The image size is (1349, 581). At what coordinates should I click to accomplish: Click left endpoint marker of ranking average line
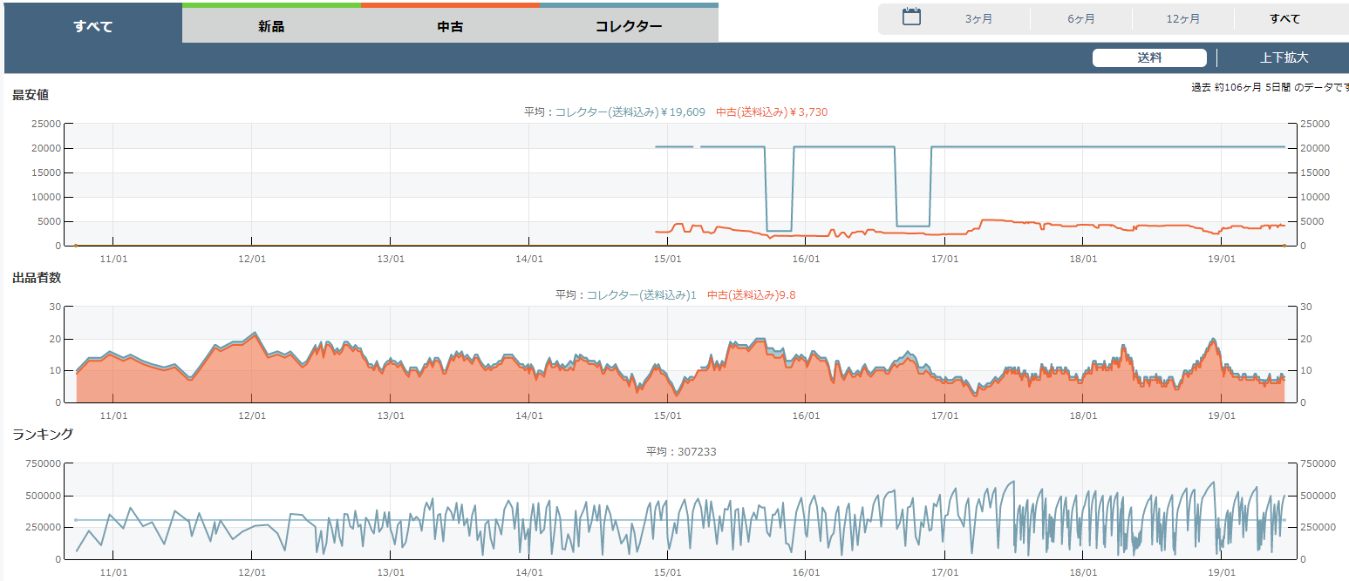[x=76, y=520]
